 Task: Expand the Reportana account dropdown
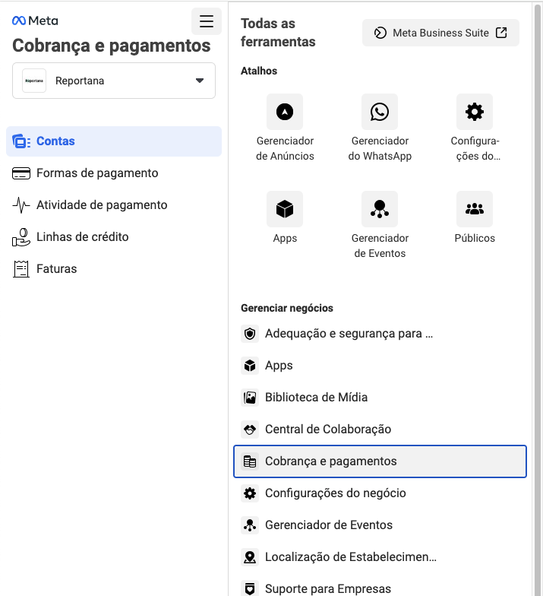pyautogui.click(x=114, y=81)
